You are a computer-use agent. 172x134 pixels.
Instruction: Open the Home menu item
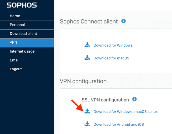[27, 16]
